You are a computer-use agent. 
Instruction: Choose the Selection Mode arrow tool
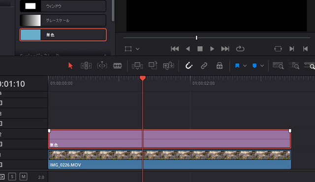(x=70, y=65)
